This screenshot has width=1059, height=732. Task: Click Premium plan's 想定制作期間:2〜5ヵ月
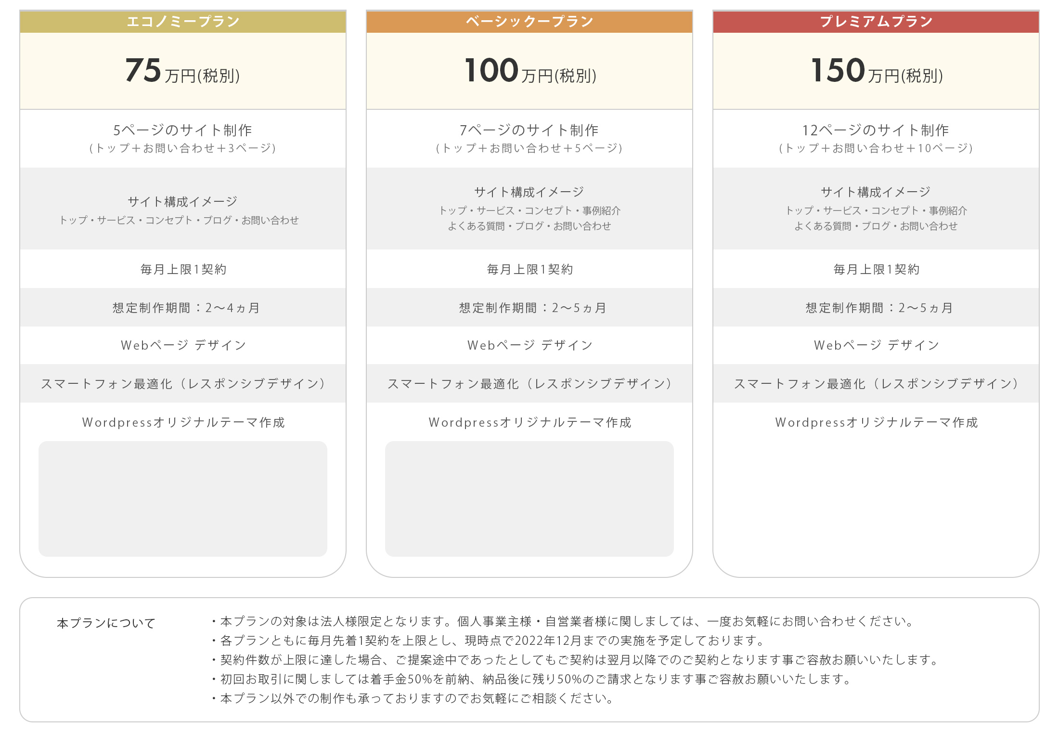point(879,308)
